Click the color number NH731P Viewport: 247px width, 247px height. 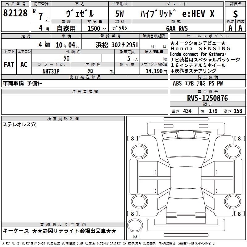click(51, 71)
